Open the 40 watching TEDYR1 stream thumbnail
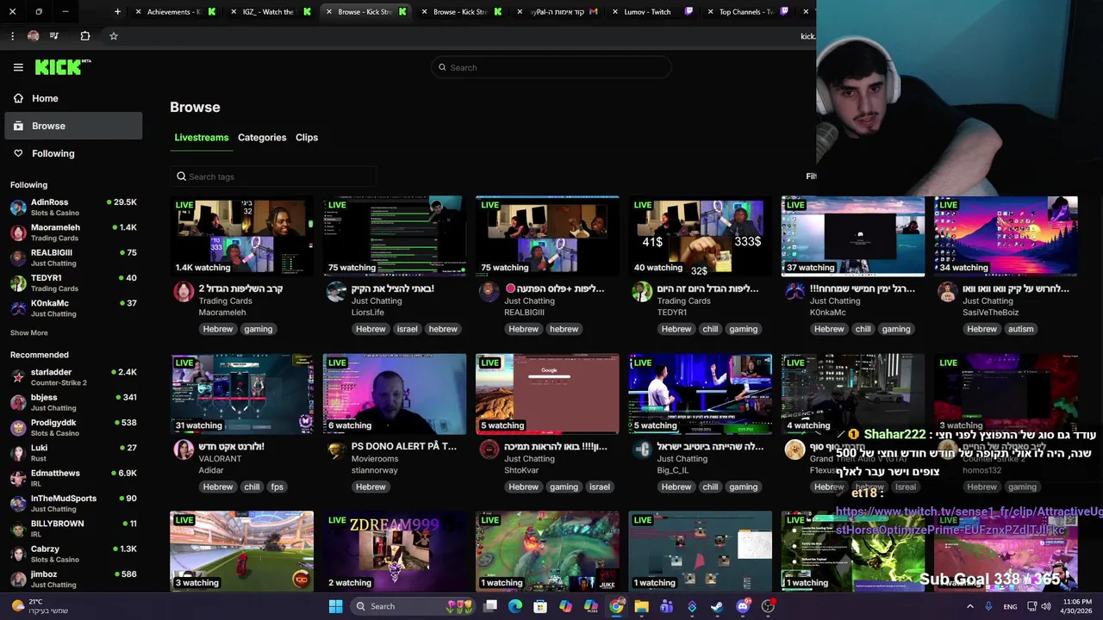 [701, 236]
